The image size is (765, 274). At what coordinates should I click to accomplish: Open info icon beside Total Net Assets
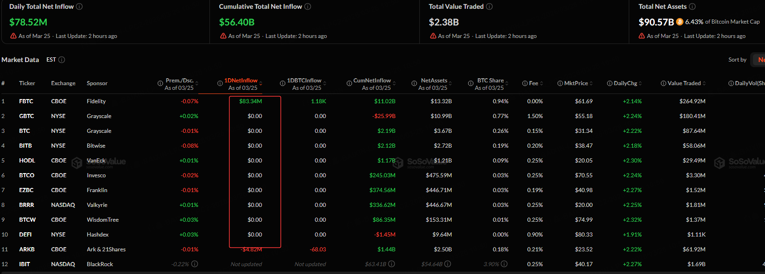tap(692, 6)
